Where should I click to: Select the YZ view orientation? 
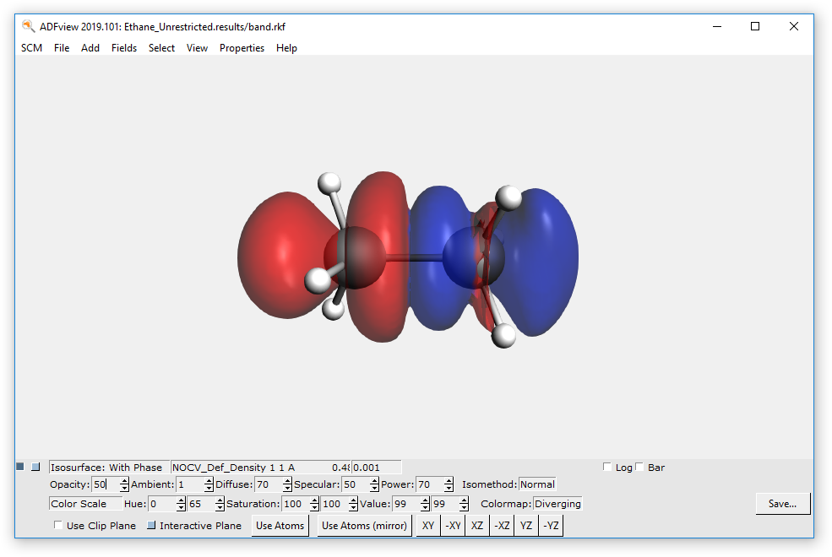point(525,525)
